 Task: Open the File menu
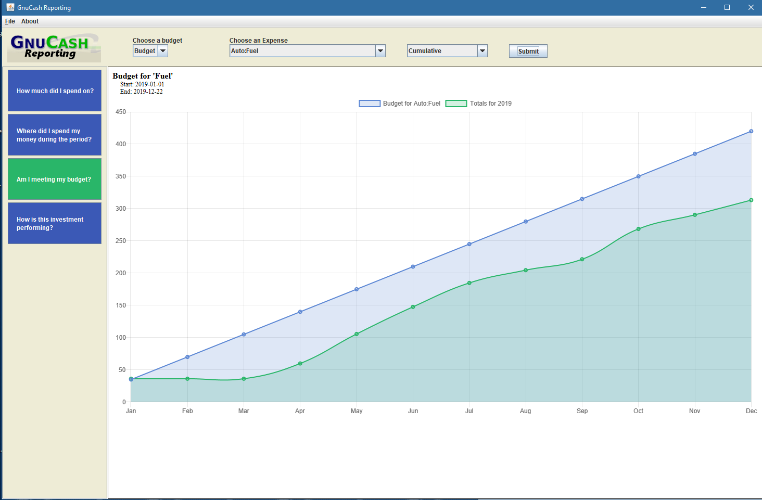click(10, 21)
